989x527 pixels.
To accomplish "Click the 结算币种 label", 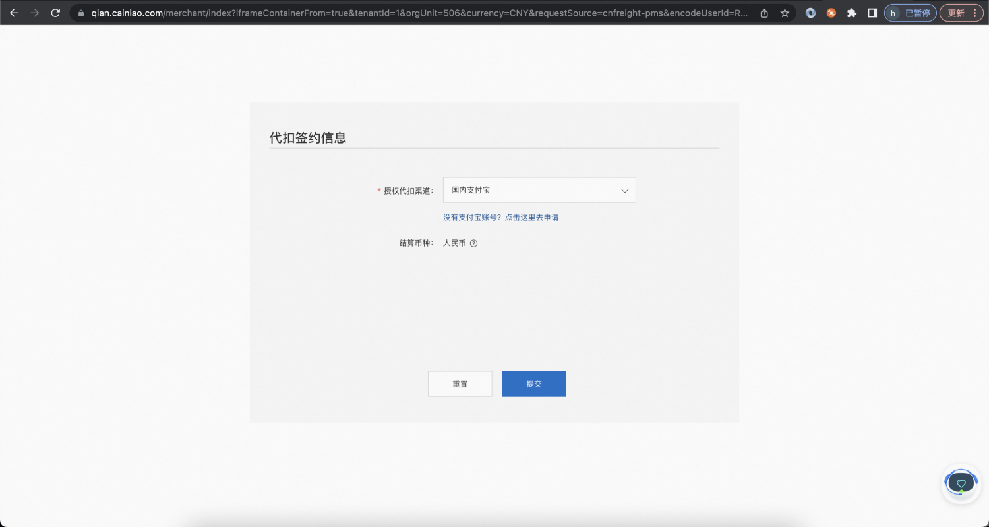I will (416, 243).
